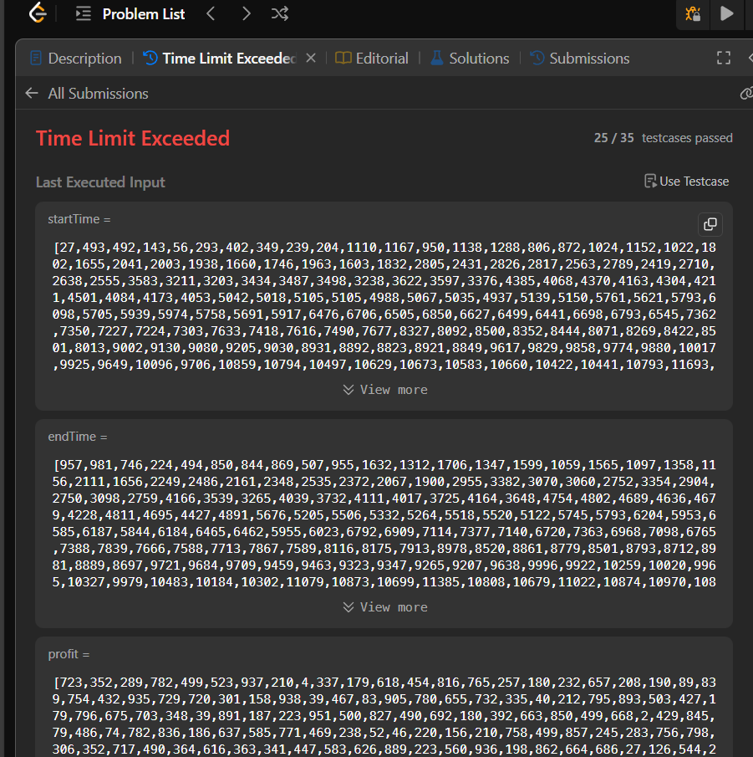
Task: Click the Time Limit Exceeded heading
Action: click(x=133, y=139)
